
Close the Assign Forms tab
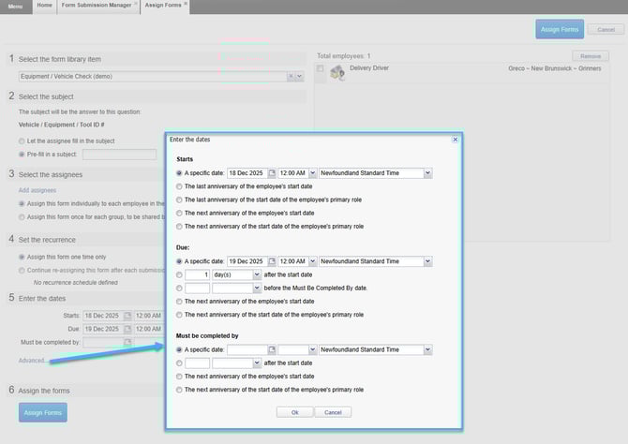pyautogui.click(x=186, y=4)
